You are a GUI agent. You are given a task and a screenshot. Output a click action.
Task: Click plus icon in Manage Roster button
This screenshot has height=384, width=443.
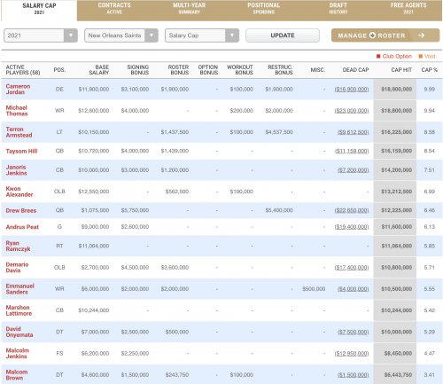[372, 35]
